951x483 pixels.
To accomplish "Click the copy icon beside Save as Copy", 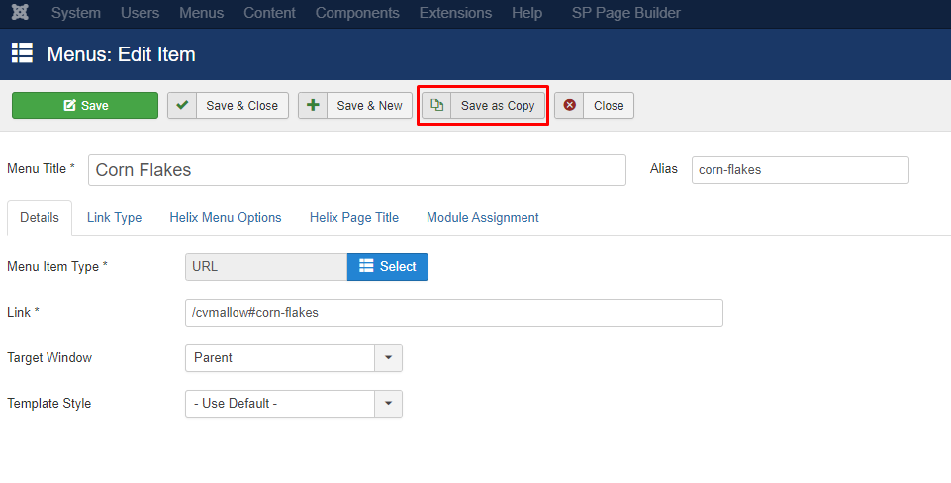I will click(436, 105).
